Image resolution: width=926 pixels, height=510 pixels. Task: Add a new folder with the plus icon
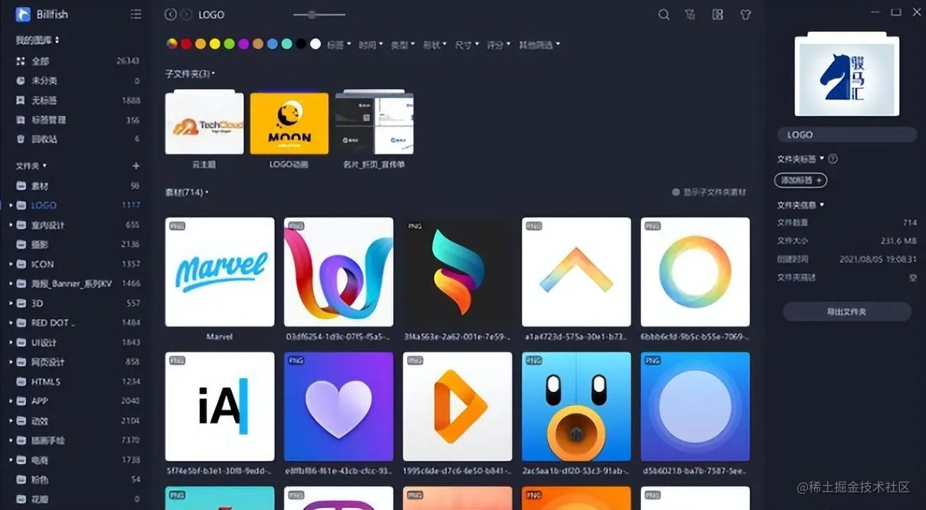pyautogui.click(x=136, y=166)
